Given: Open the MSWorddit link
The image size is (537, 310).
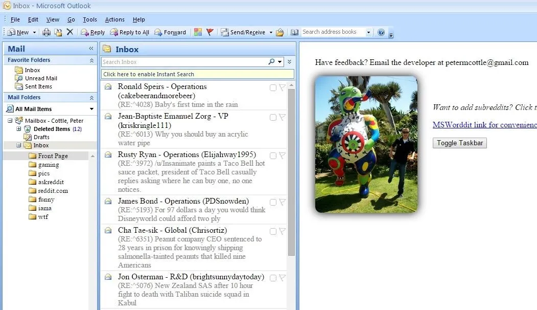Looking at the screenshot, I should (484, 125).
